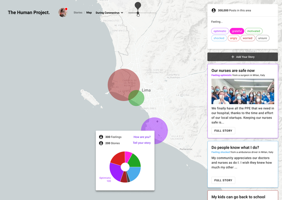The width and height of the screenshot is (282, 200).
Task: Click dark red pie chart segment
Action: click(124, 178)
